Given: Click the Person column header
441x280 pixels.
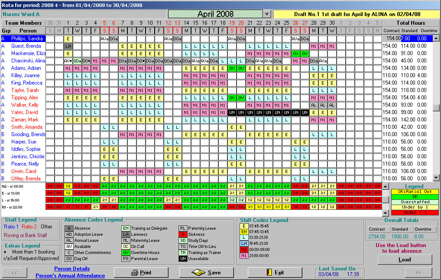Looking at the screenshot, I should (28, 31).
